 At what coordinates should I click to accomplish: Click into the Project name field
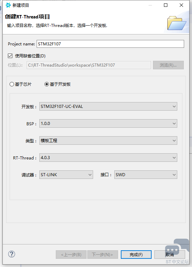tap(110, 44)
